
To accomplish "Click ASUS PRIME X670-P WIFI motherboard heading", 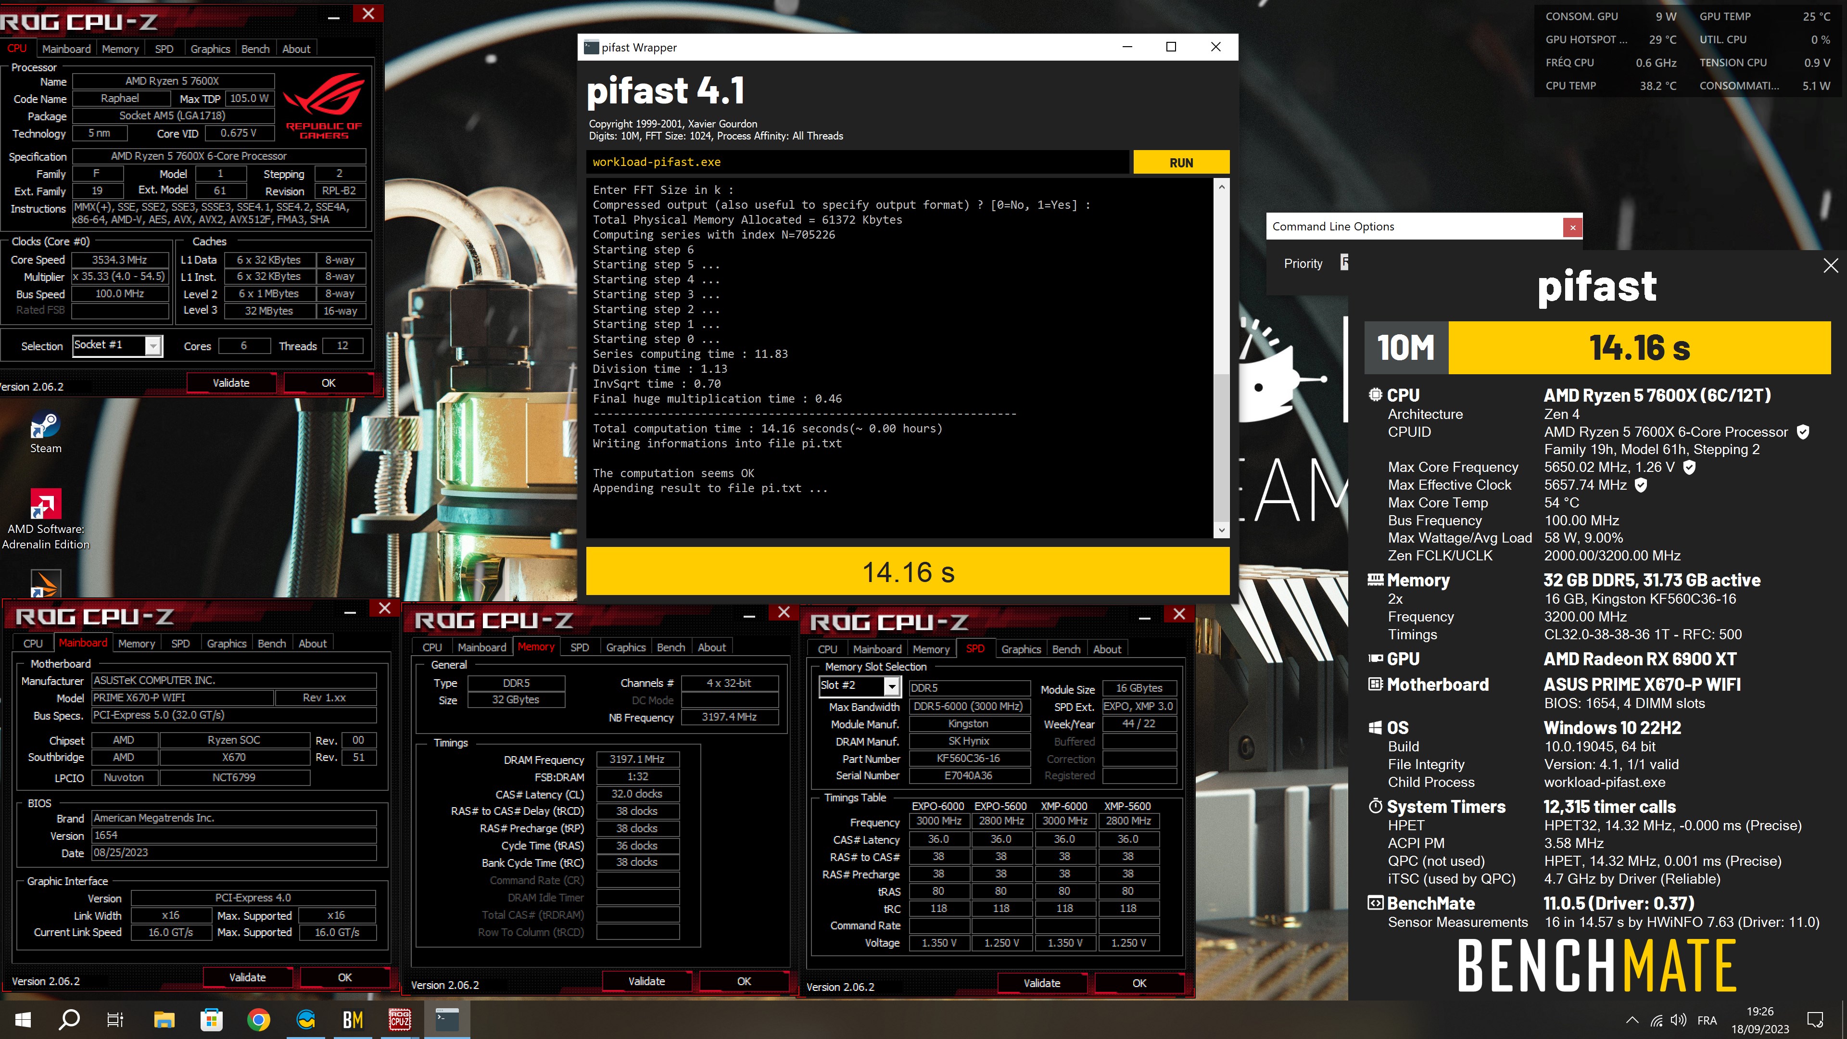I will (x=1642, y=685).
